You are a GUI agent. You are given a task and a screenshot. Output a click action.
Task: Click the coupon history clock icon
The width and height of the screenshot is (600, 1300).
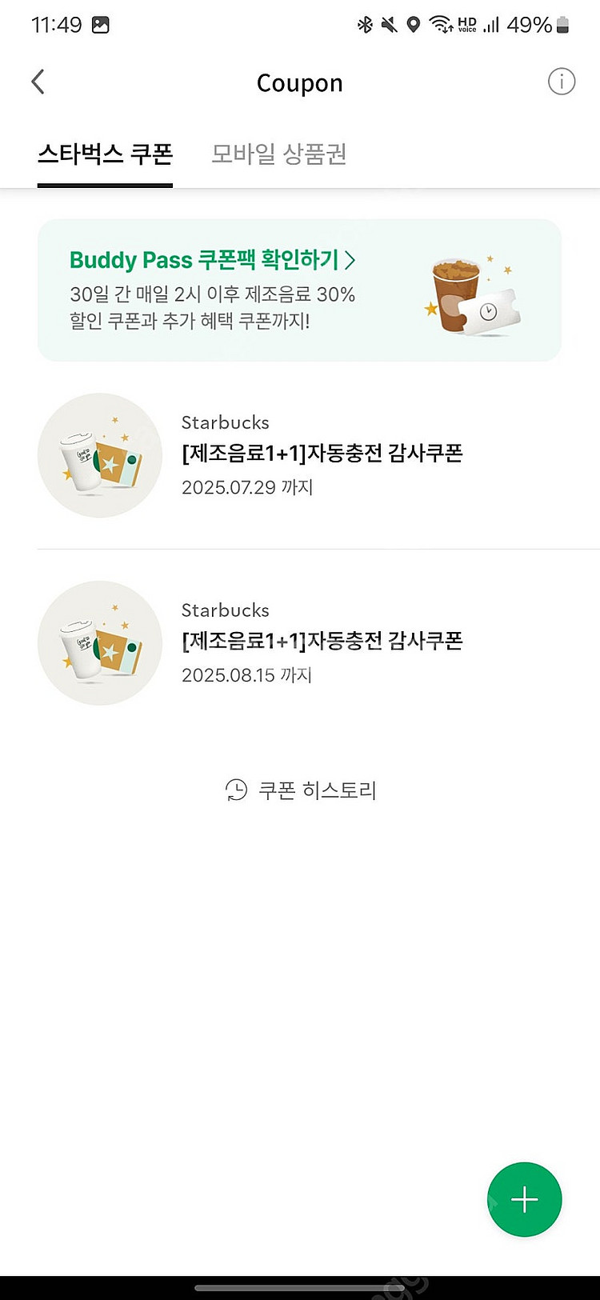pyautogui.click(x=236, y=790)
